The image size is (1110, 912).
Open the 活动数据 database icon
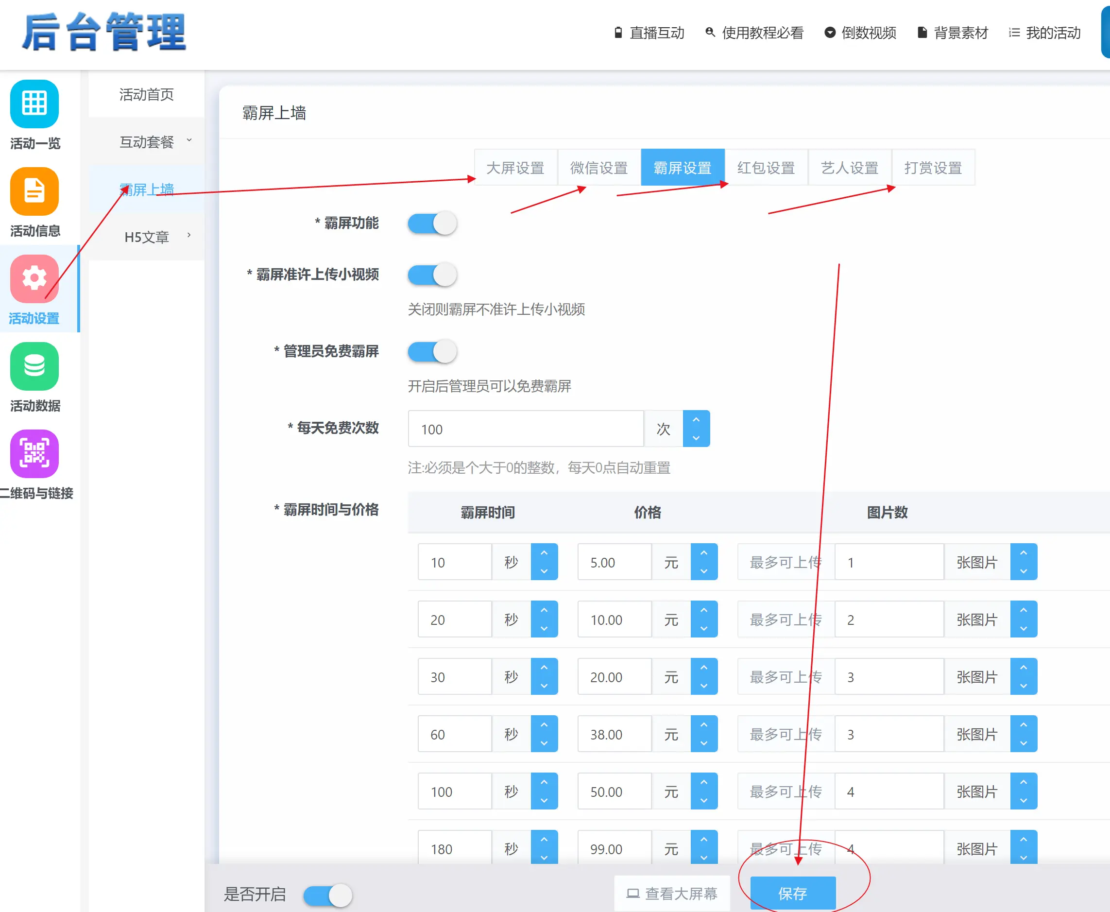tap(34, 366)
